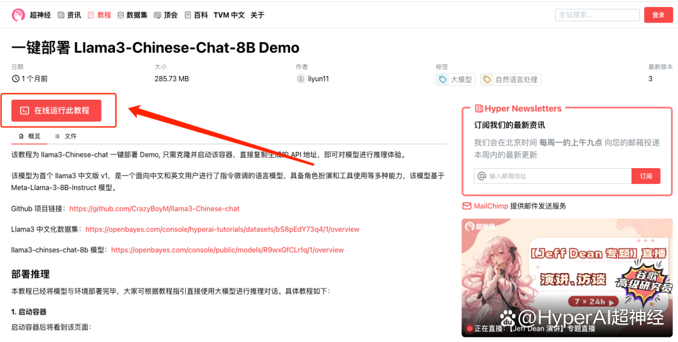Open author liyun11 profile link
678x342 pixels.
click(318, 79)
